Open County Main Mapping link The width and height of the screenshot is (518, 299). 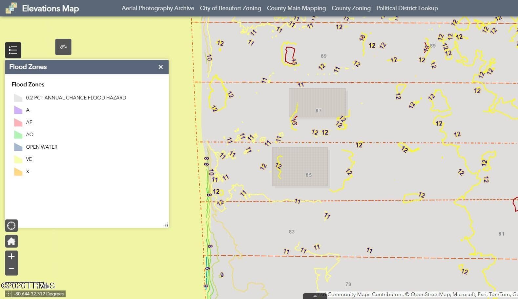coord(296,8)
